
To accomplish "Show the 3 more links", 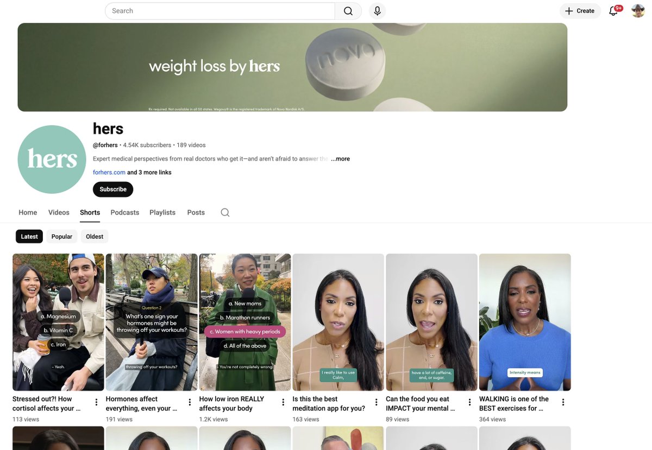I will (149, 173).
